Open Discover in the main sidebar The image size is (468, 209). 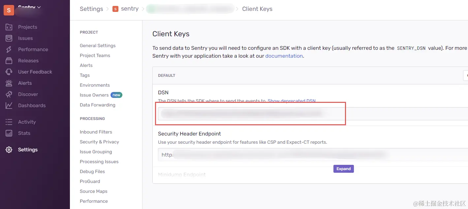coord(28,94)
